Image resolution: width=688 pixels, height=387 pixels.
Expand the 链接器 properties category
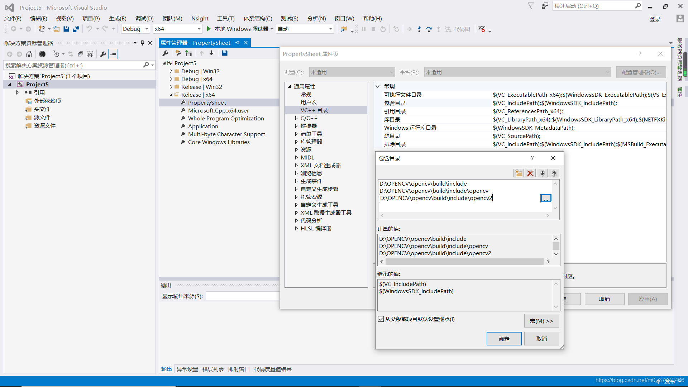[296, 126]
